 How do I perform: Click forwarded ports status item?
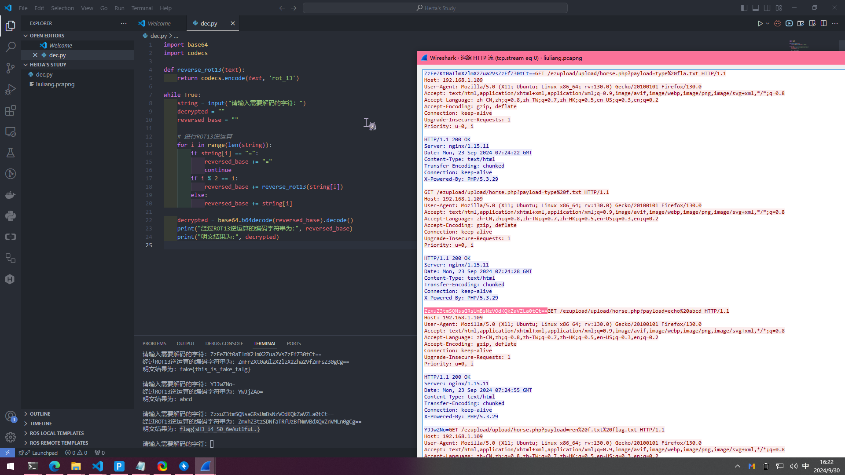click(x=99, y=453)
